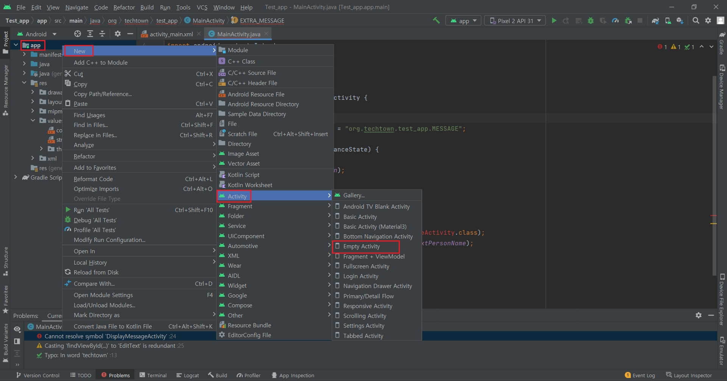
Task: Choose Fragment submenu entry
Action: [x=240, y=206]
